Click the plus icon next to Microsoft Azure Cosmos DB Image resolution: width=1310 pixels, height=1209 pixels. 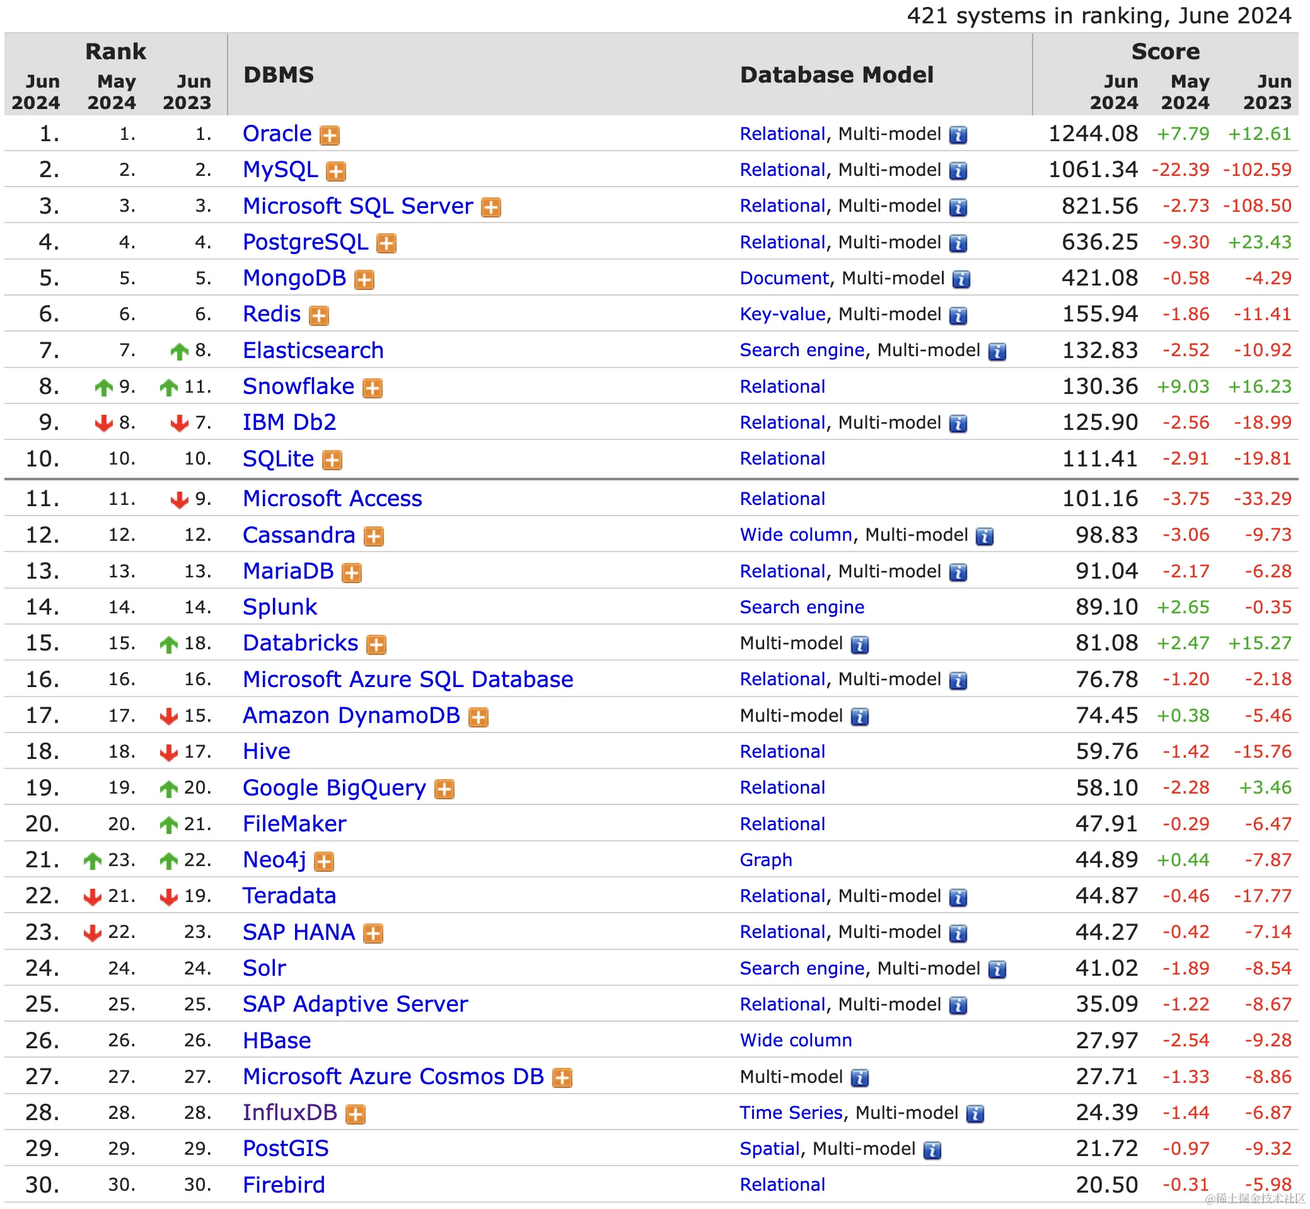[x=562, y=1078]
